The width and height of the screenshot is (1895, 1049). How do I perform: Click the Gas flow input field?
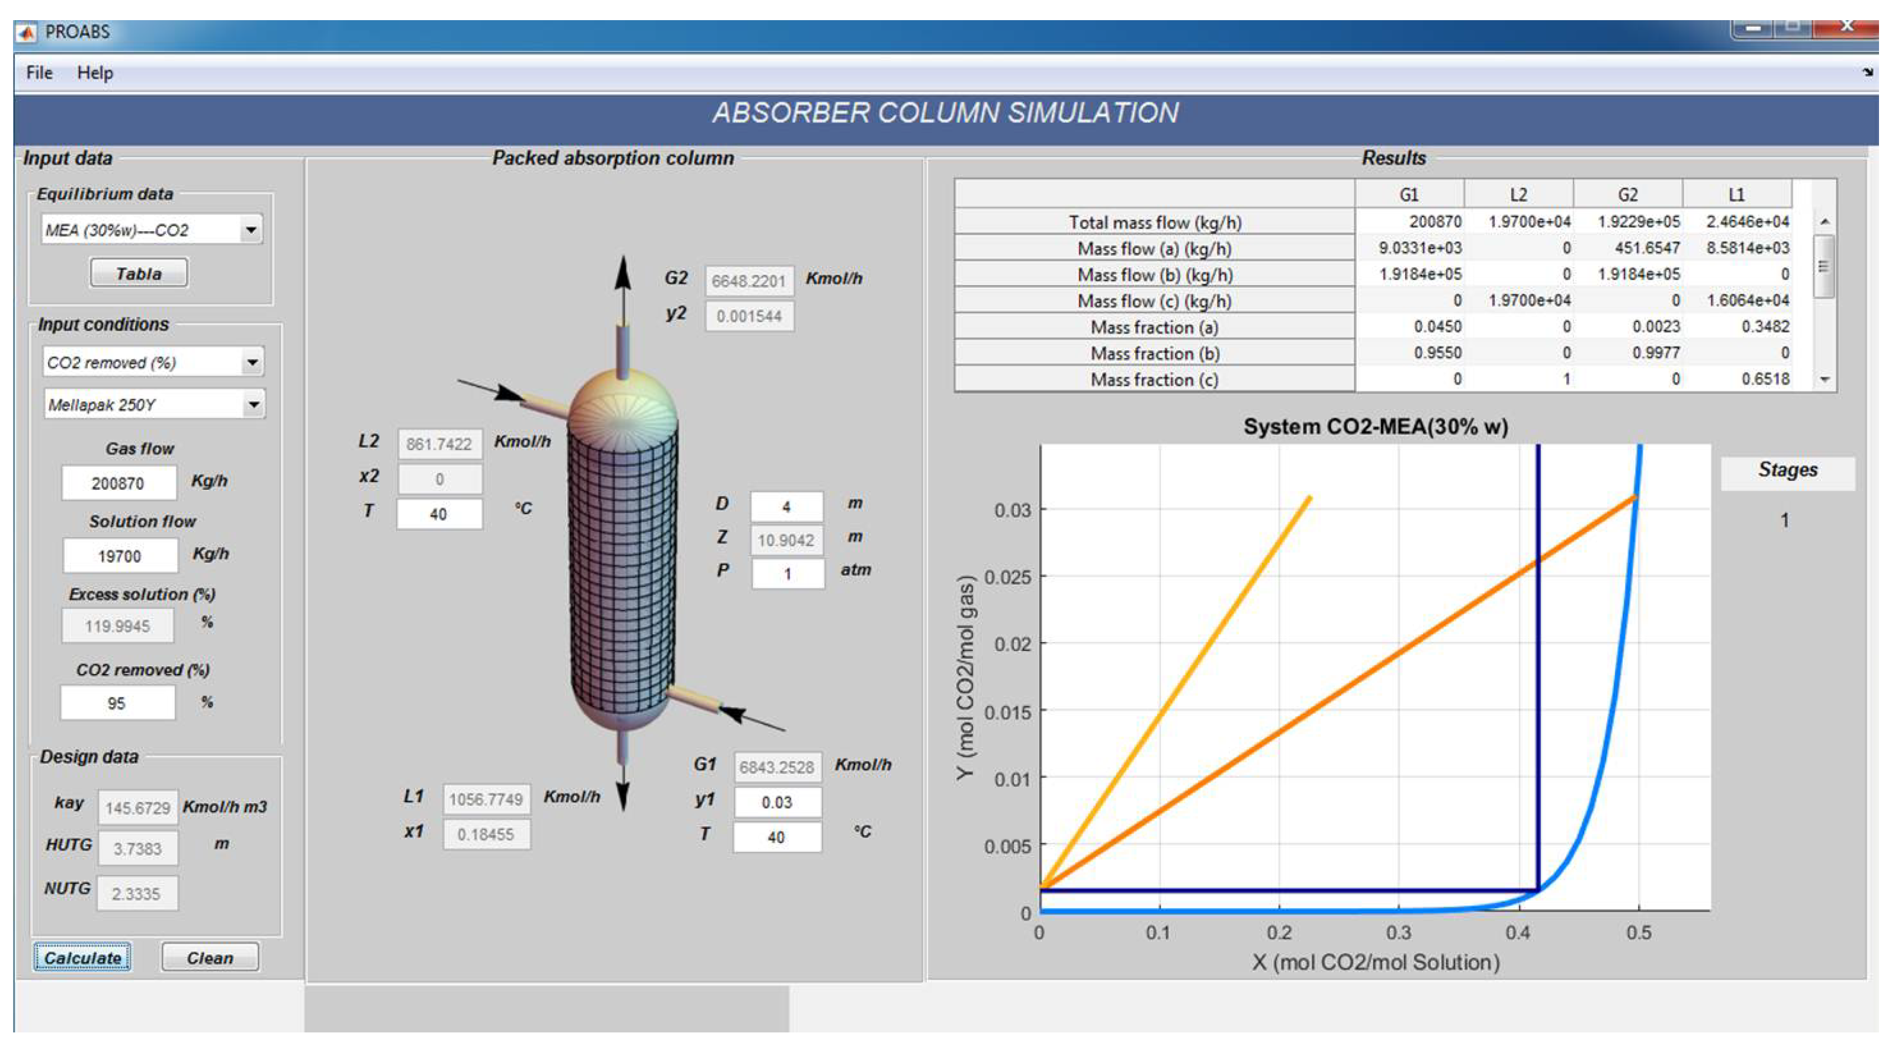click(x=118, y=483)
